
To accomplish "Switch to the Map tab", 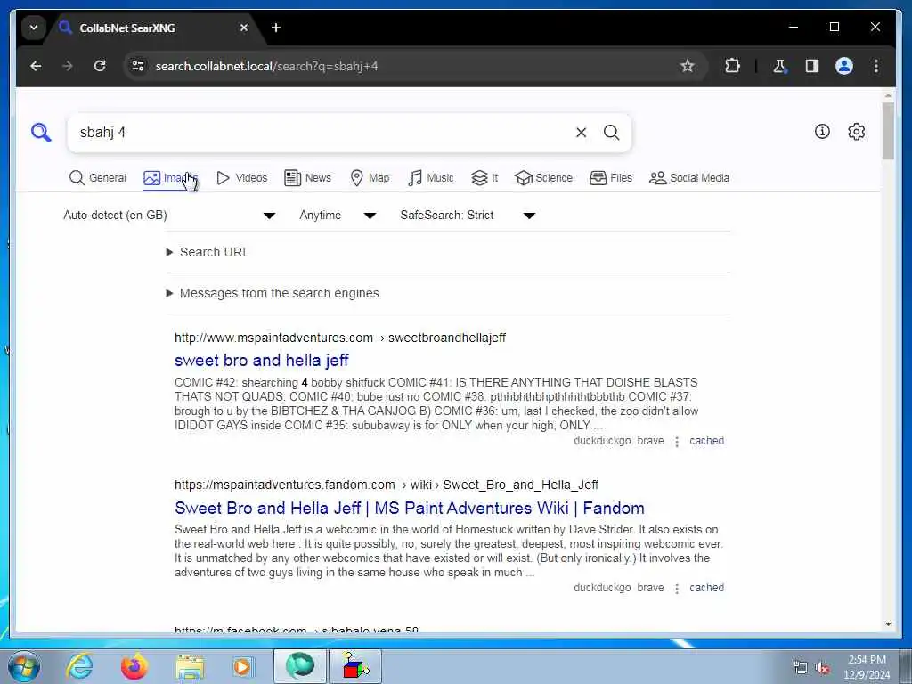I will 370,178.
